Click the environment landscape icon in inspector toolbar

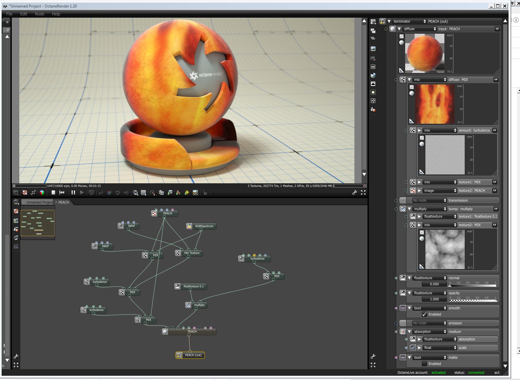point(373,48)
